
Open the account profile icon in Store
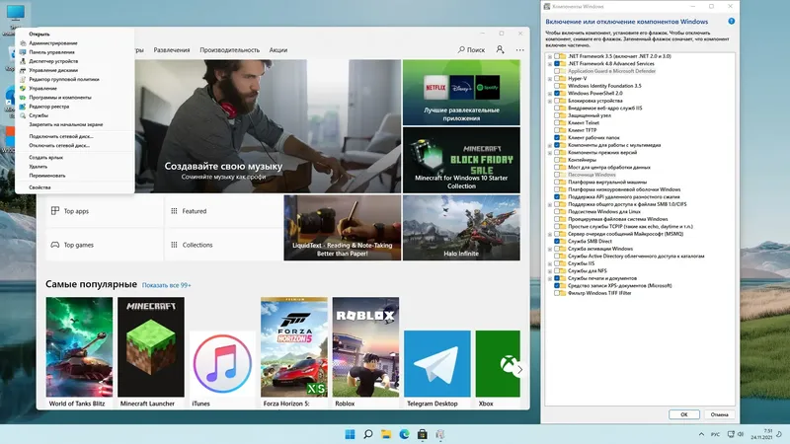500,49
